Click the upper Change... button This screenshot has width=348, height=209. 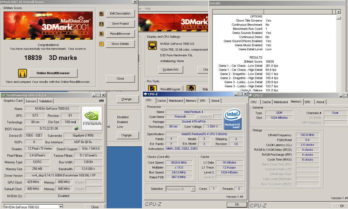point(128,99)
